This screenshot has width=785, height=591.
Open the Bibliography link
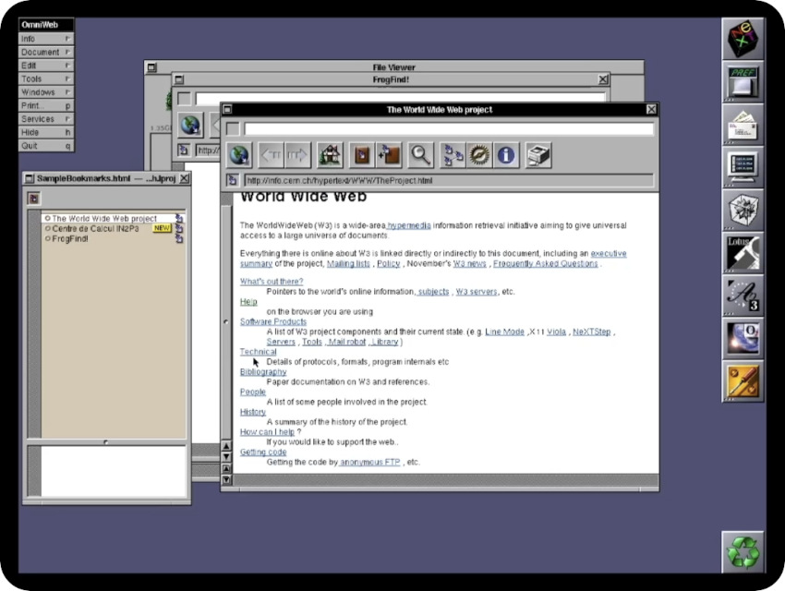point(263,371)
